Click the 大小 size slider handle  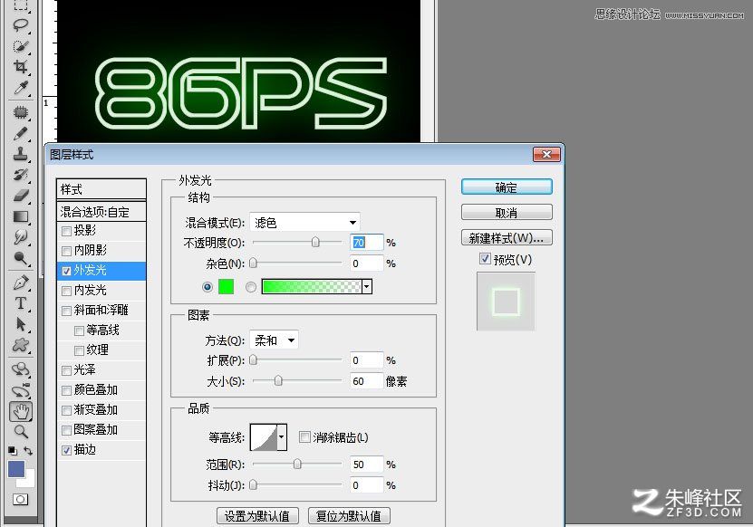point(278,380)
